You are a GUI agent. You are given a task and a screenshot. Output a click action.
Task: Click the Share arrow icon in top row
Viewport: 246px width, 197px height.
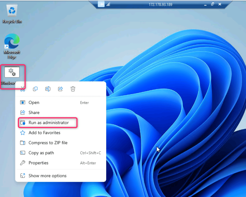click(x=60, y=89)
